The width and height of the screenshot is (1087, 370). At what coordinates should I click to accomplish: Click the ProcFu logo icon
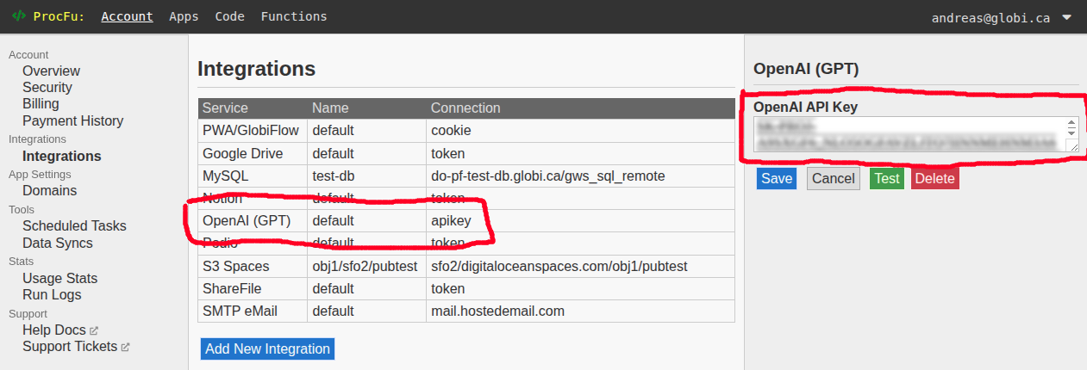(18, 16)
